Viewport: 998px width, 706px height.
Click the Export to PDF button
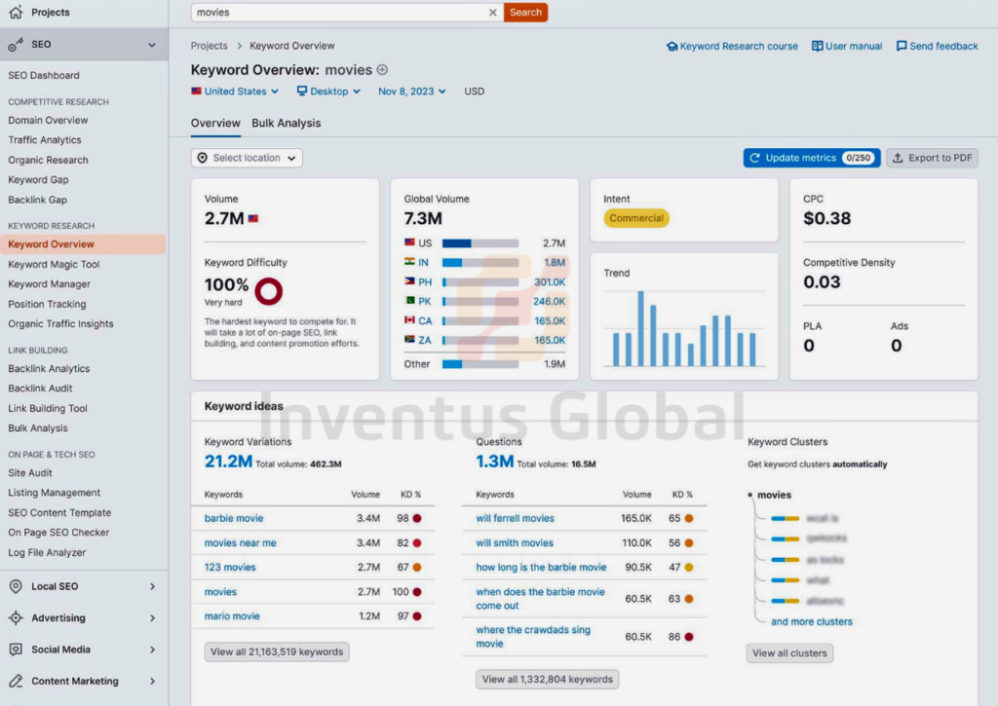point(933,158)
